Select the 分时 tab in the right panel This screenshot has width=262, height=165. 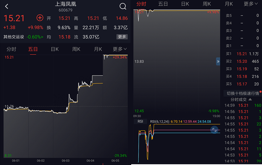(141, 4)
